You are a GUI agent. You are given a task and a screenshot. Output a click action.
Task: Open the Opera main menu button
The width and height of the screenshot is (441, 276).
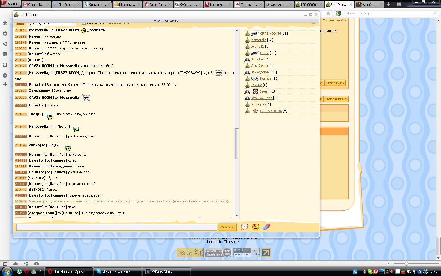pyautogui.click(x=10, y=3)
